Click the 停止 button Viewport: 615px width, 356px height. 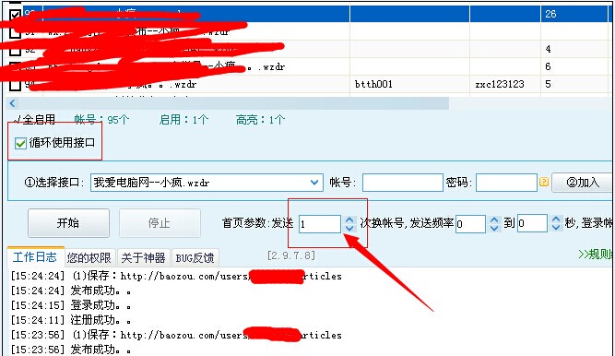pos(160,223)
